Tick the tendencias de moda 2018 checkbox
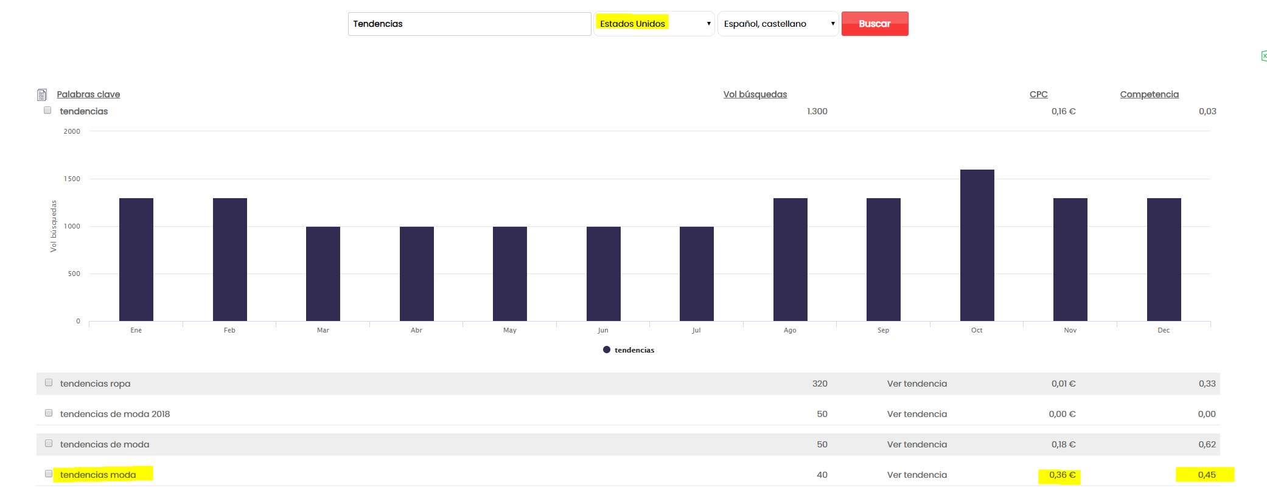This screenshot has height=493, width=1267. click(x=49, y=413)
